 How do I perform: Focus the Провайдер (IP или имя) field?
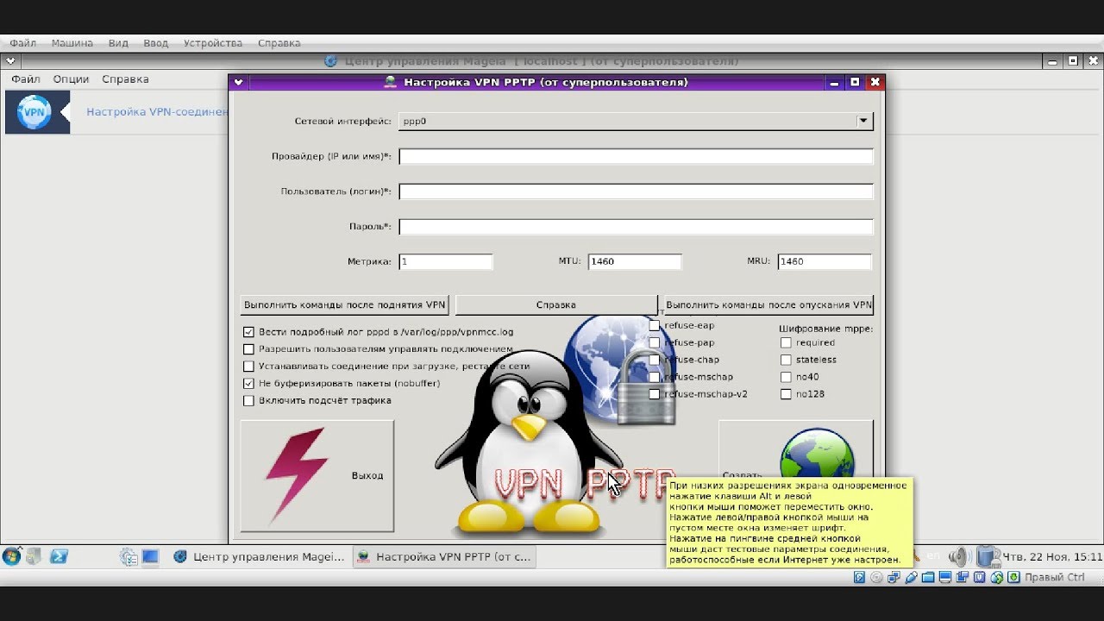pyautogui.click(x=636, y=157)
